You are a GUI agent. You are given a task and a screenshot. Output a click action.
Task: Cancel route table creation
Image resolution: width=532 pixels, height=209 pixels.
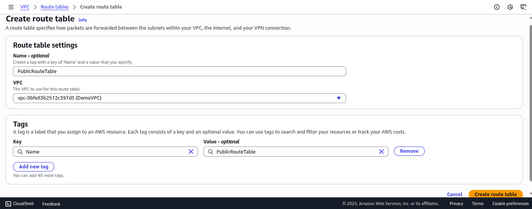click(455, 194)
